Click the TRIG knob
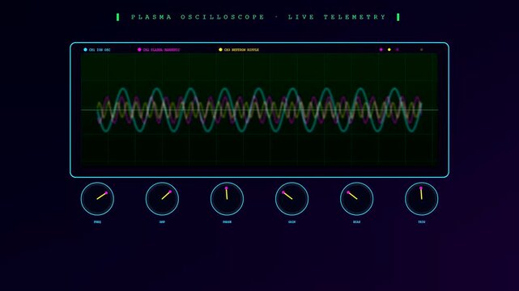Screen dimensions: 519x291 point(422,199)
